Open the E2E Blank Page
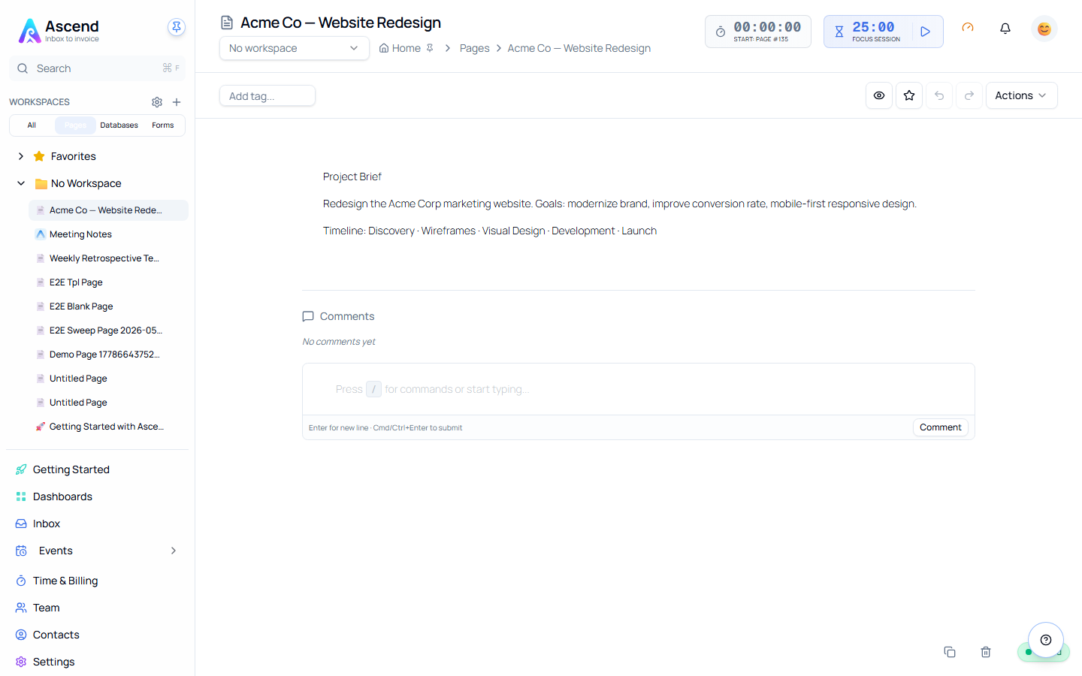Image resolution: width=1082 pixels, height=676 pixels. [108, 306]
